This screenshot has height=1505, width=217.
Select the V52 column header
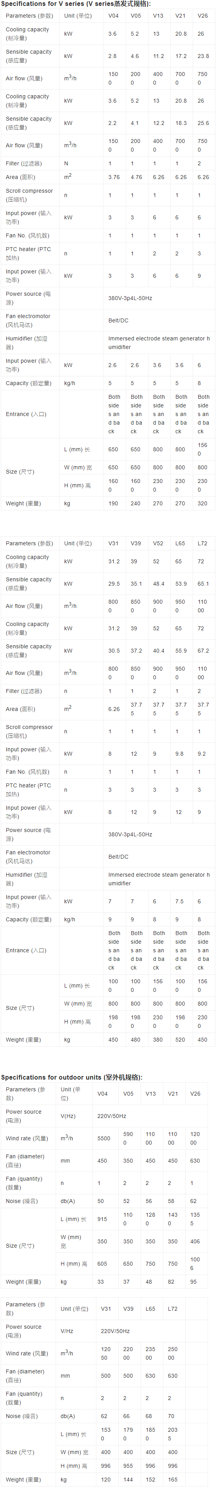(x=158, y=543)
